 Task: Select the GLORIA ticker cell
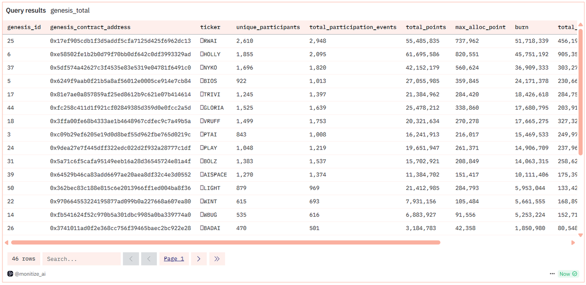(x=212, y=108)
